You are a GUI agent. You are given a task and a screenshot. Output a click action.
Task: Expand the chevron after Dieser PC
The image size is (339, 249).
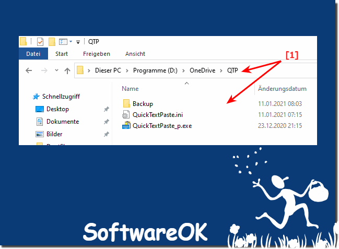coord(127,70)
